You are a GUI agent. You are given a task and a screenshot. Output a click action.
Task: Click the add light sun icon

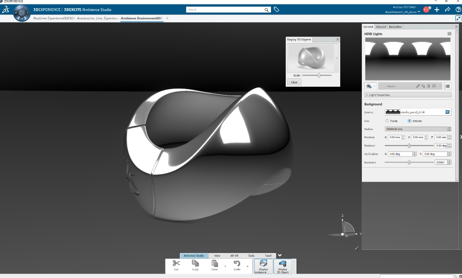click(369, 86)
